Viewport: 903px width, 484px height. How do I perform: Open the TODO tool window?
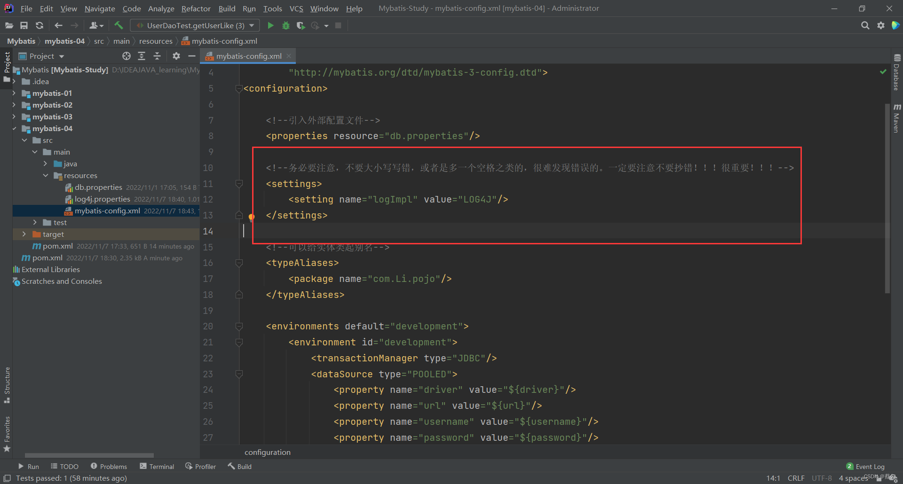[x=65, y=467]
